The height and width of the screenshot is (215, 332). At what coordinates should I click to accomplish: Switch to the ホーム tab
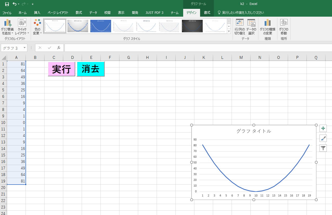22,12
